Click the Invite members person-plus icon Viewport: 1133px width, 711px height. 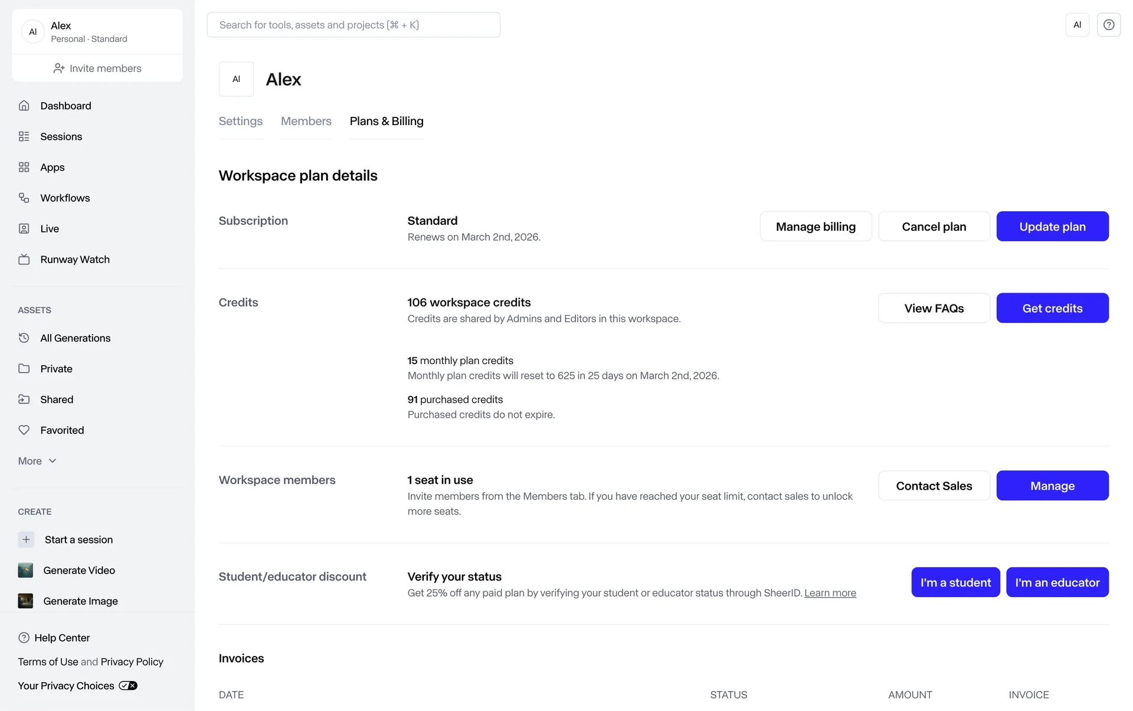click(x=59, y=68)
